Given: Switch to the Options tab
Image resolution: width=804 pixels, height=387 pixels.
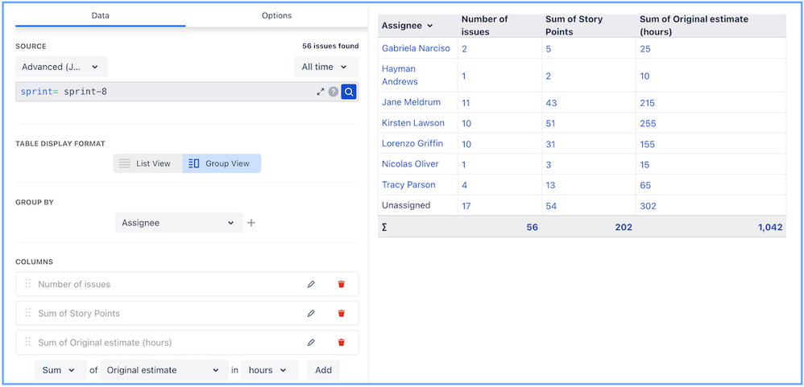Looking at the screenshot, I should coord(276,15).
